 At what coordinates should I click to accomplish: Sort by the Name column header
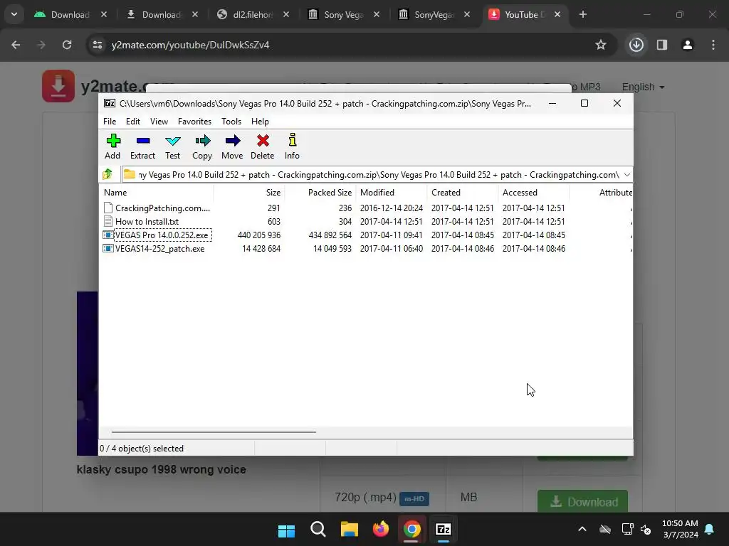(157, 192)
